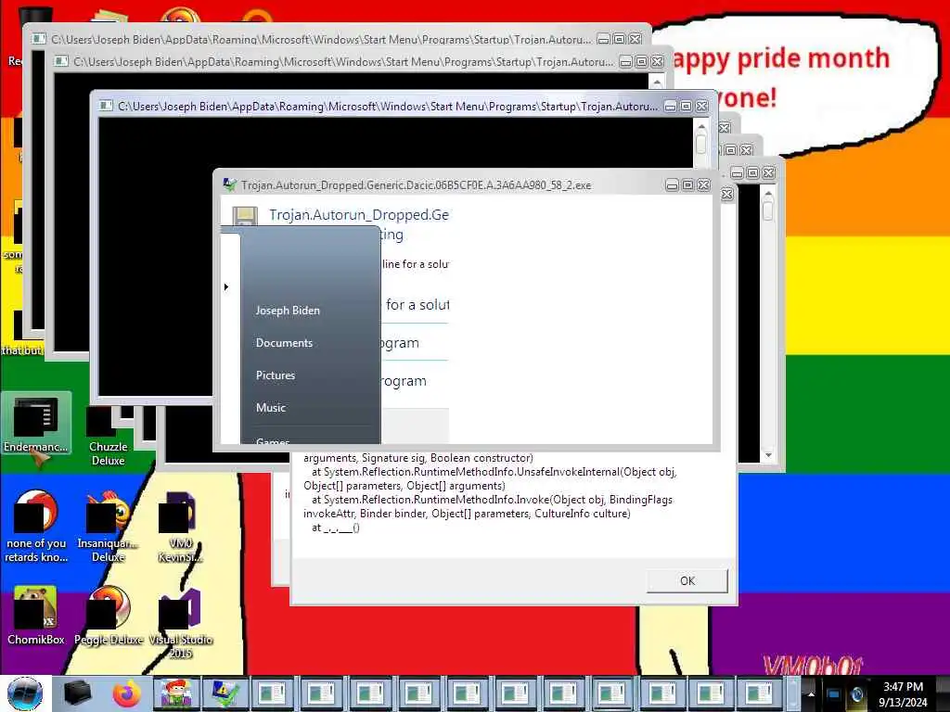950x712 pixels.
Task: Select the Visual Studio 2015 desktop icon
Action: 180,624
